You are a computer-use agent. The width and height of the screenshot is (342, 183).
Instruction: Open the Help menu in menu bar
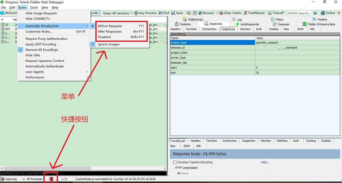pos(55,8)
